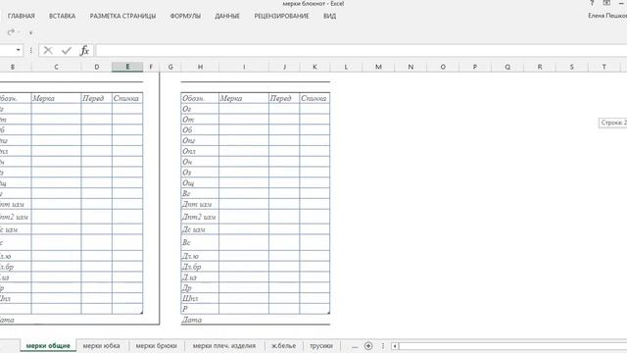The width and height of the screenshot is (627, 353).
Task: Click the right table's Перед header cell
Action: 284,98
